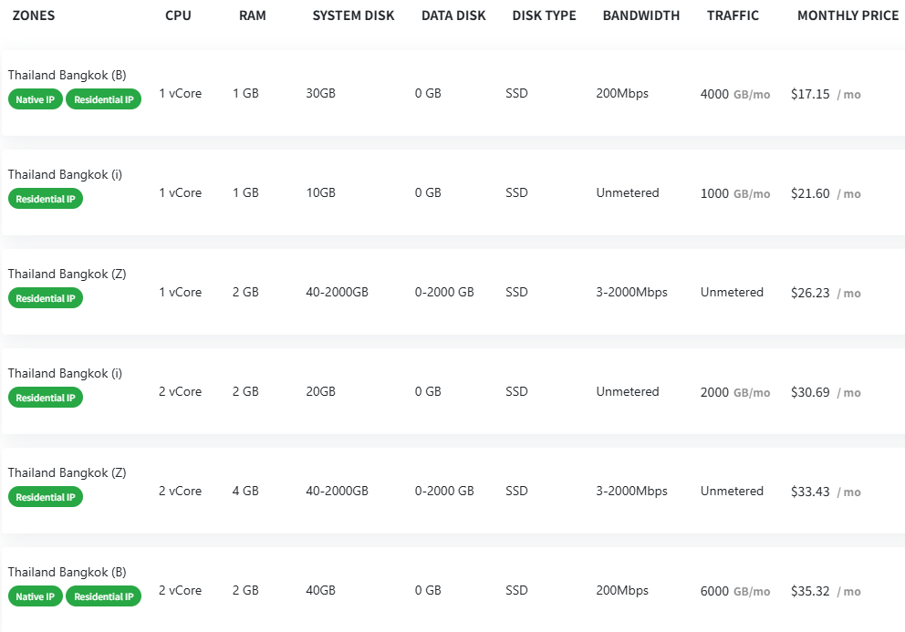
Task: Click the DATA DISK column header
Action: point(453,16)
